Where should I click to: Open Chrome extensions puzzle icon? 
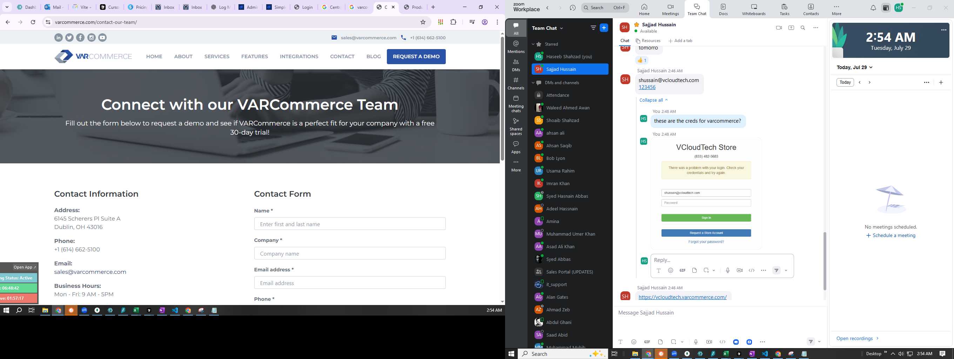click(453, 22)
